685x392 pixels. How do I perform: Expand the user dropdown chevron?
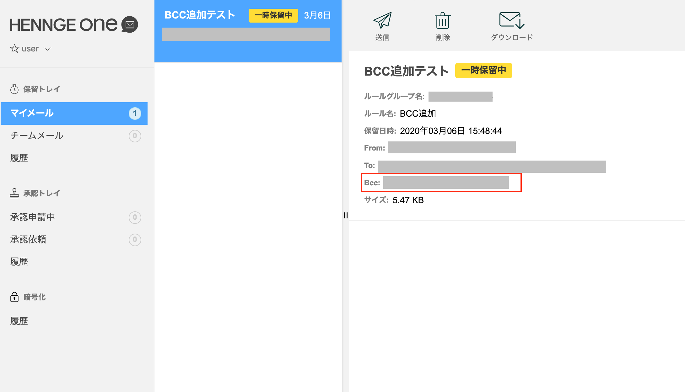pyautogui.click(x=47, y=49)
